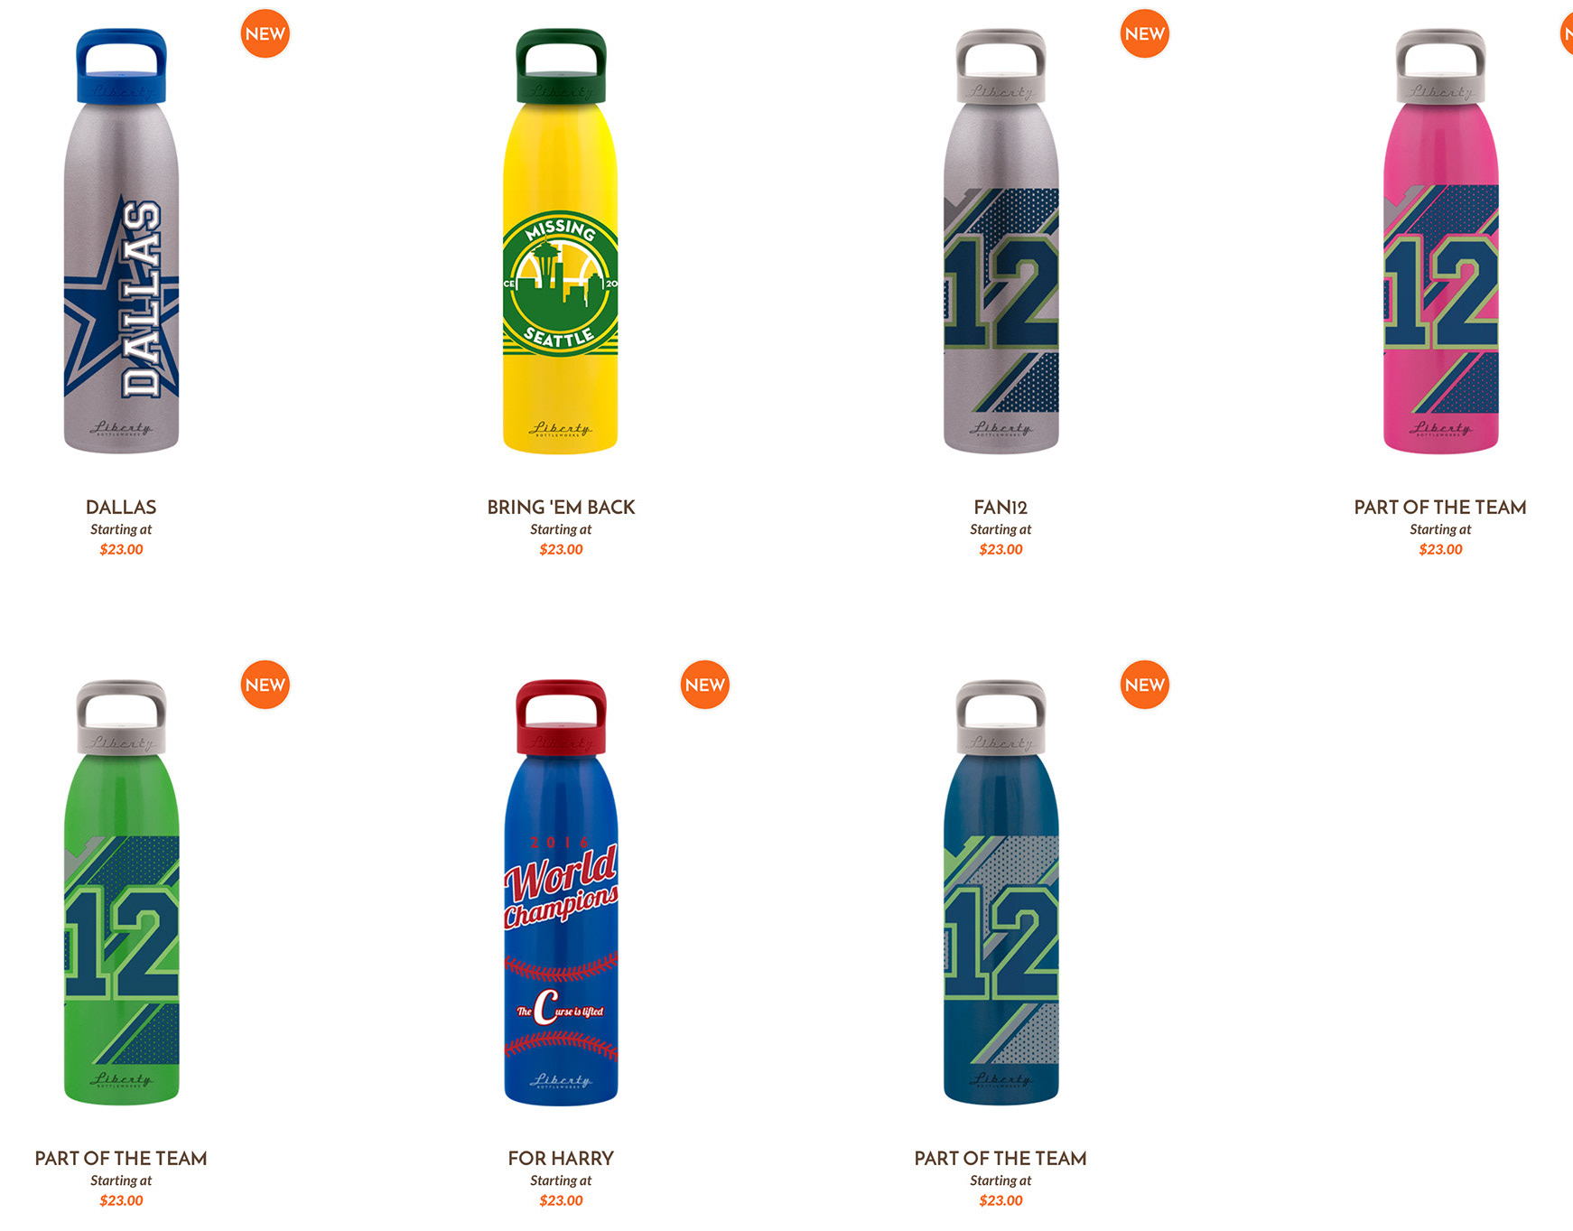The width and height of the screenshot is (1573, 1231).
Task: View the blue World Champions bottle image
Action: (x=561, y=892)
